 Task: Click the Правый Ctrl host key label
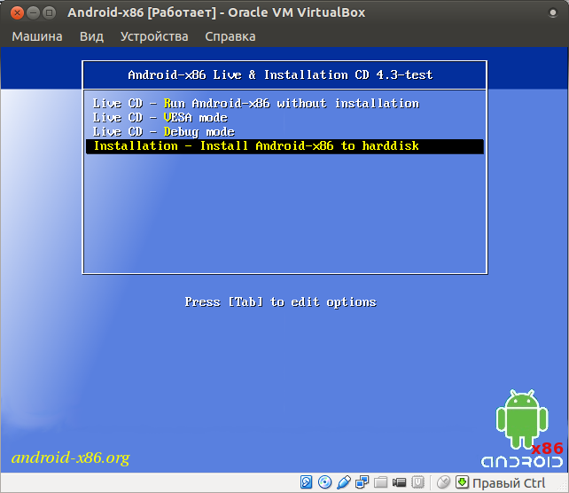(x=509, y=483)
